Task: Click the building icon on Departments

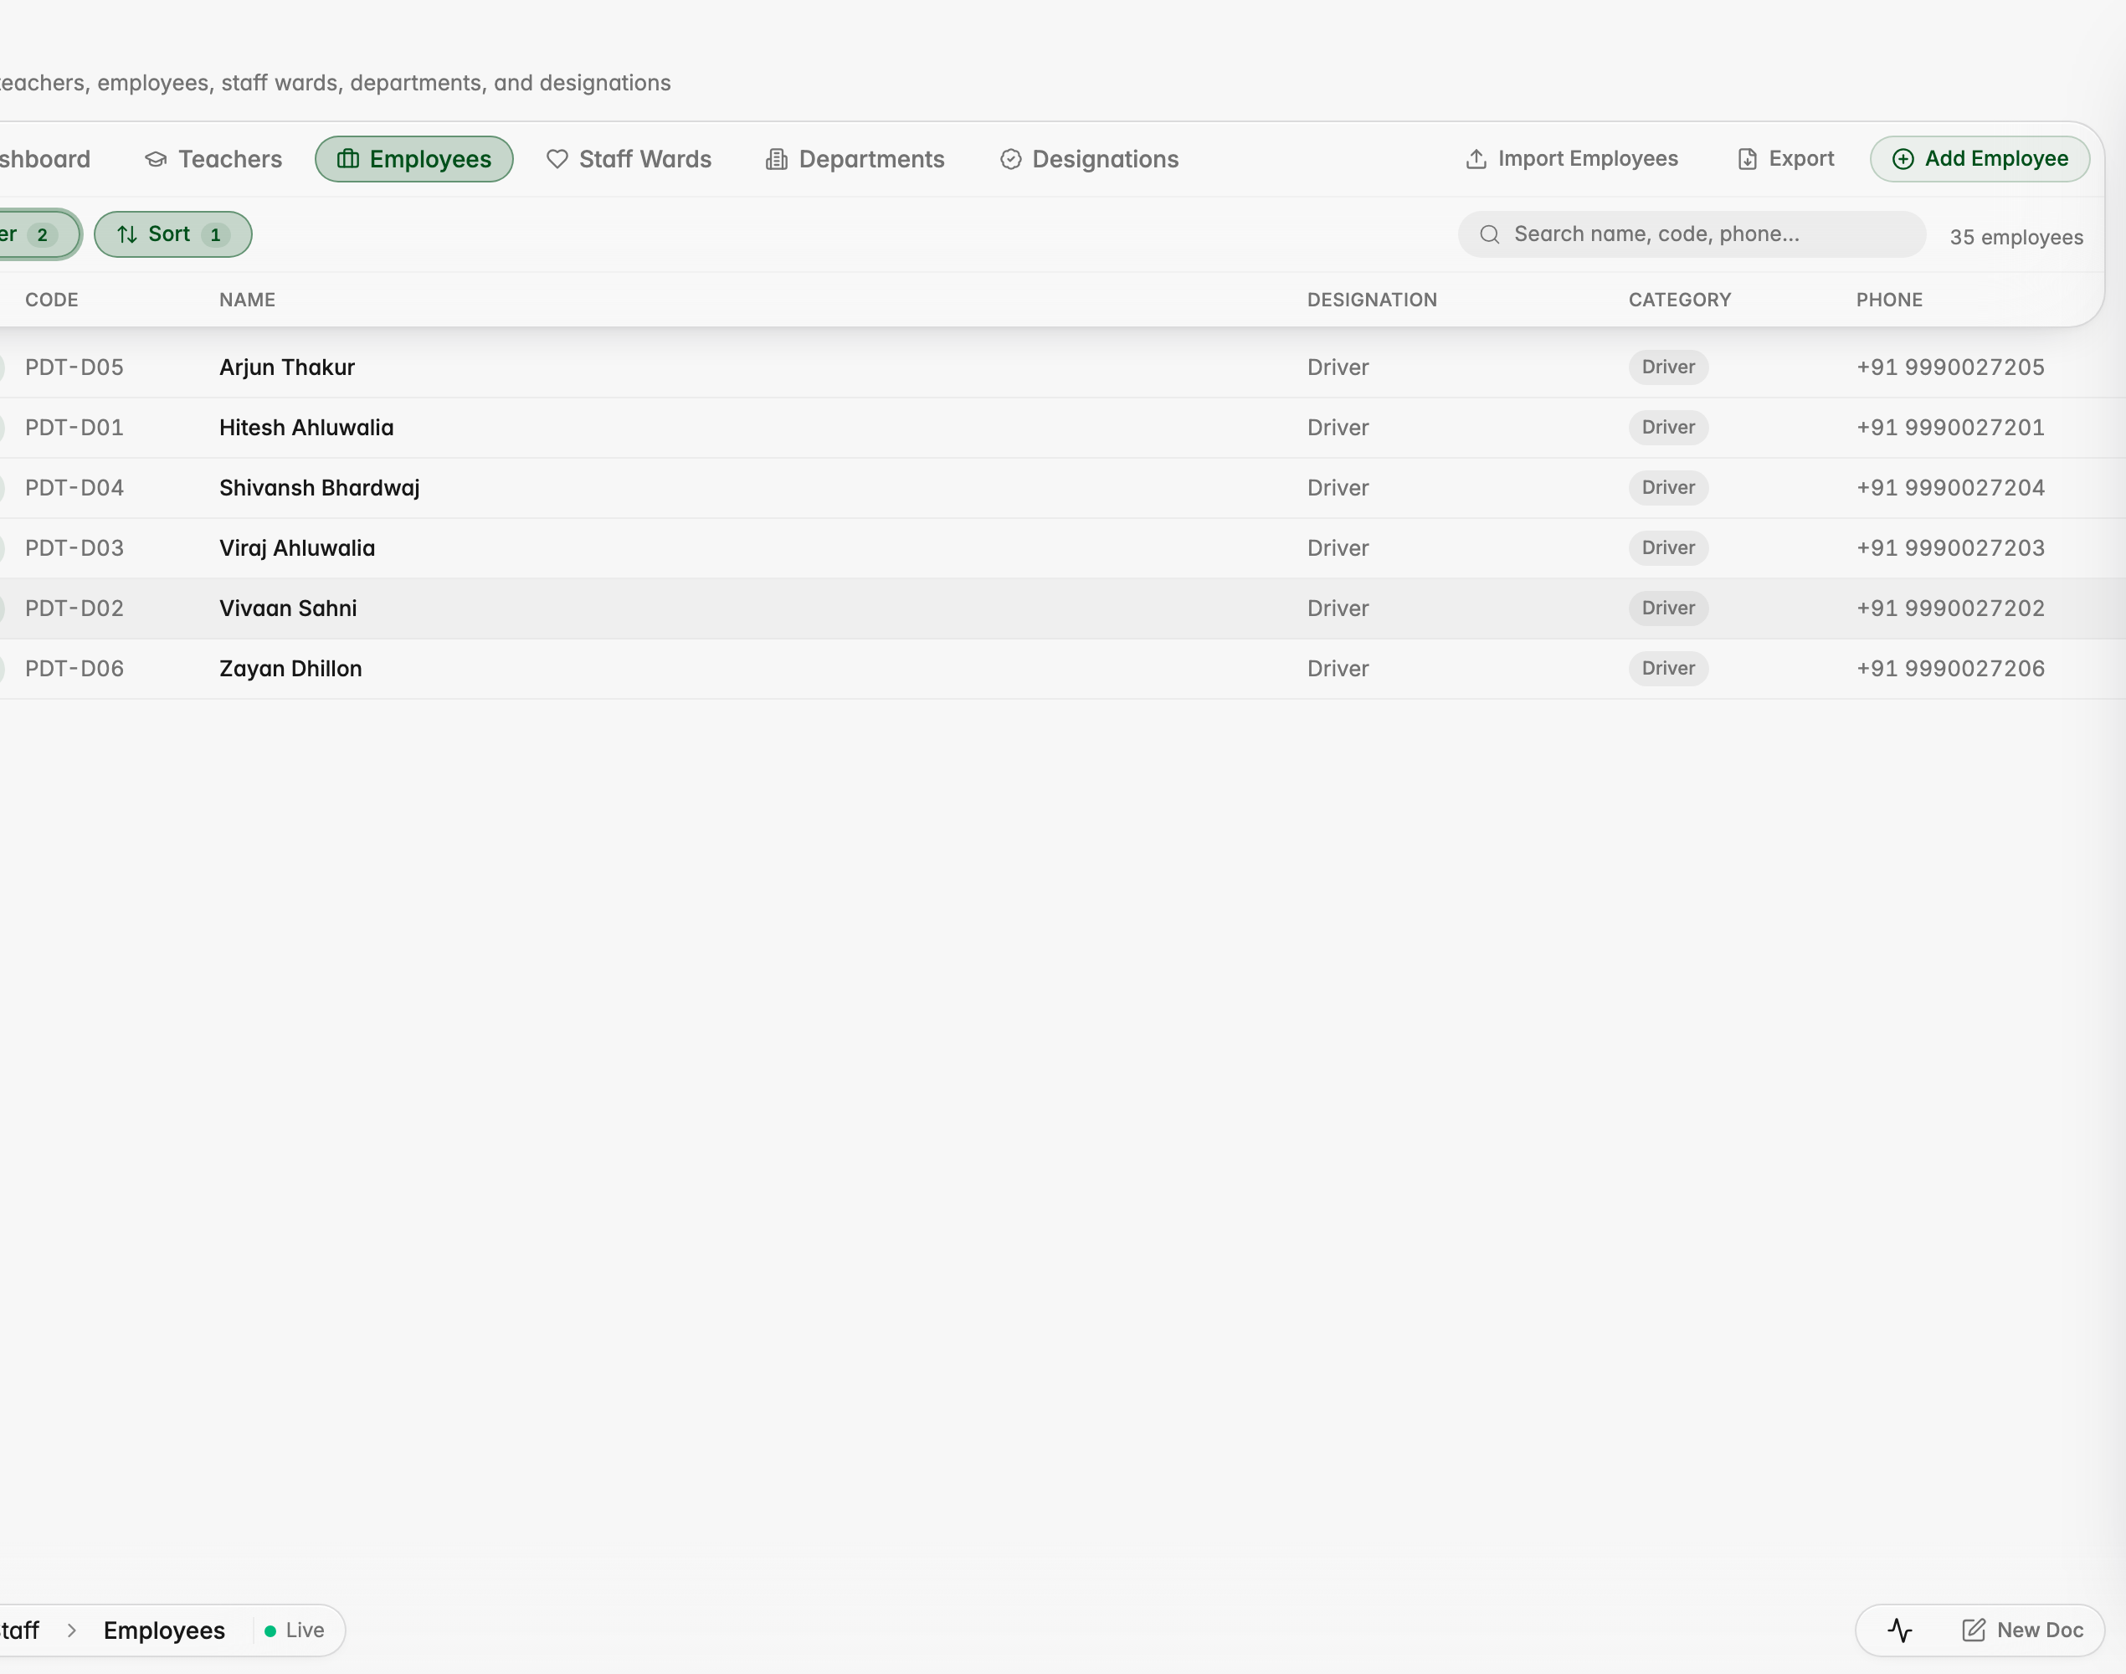Action: pos(776,159)
